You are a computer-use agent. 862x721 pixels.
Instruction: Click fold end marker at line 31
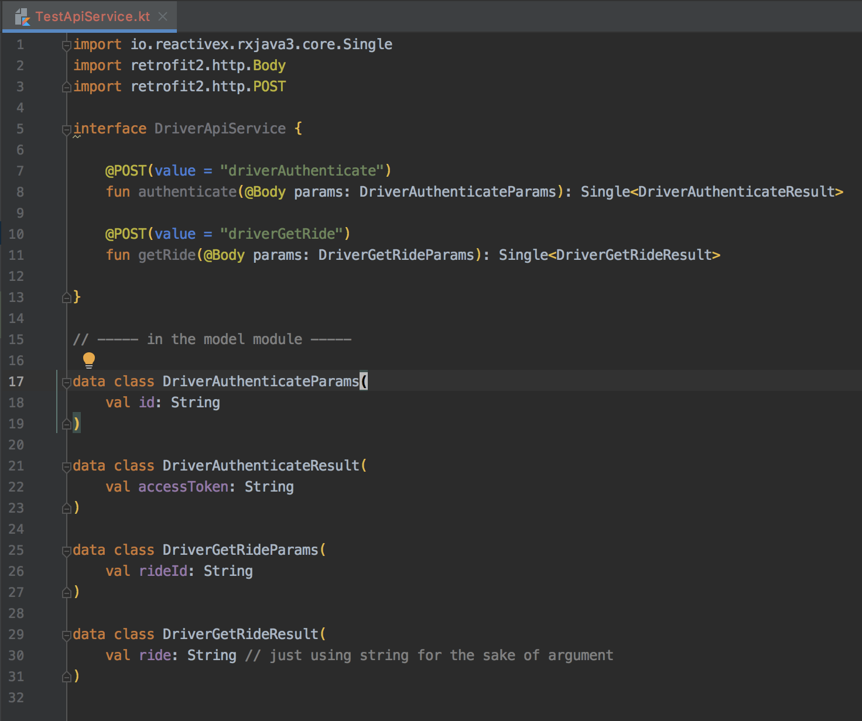click(67, 677)
